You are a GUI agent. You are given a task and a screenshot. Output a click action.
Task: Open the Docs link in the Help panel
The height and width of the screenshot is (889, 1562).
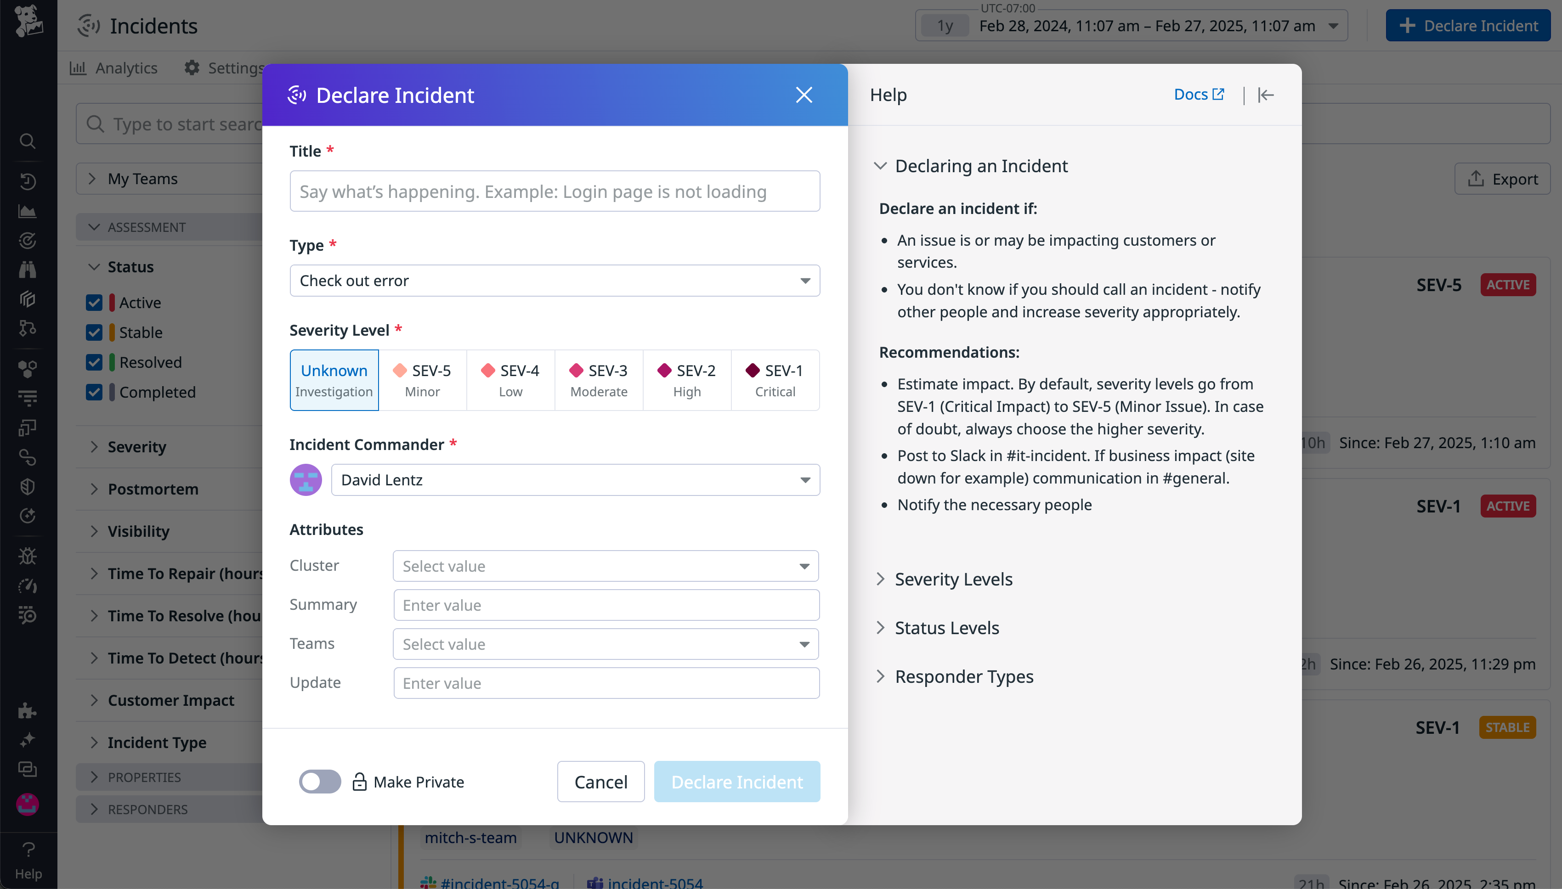tap(1198, 94)
